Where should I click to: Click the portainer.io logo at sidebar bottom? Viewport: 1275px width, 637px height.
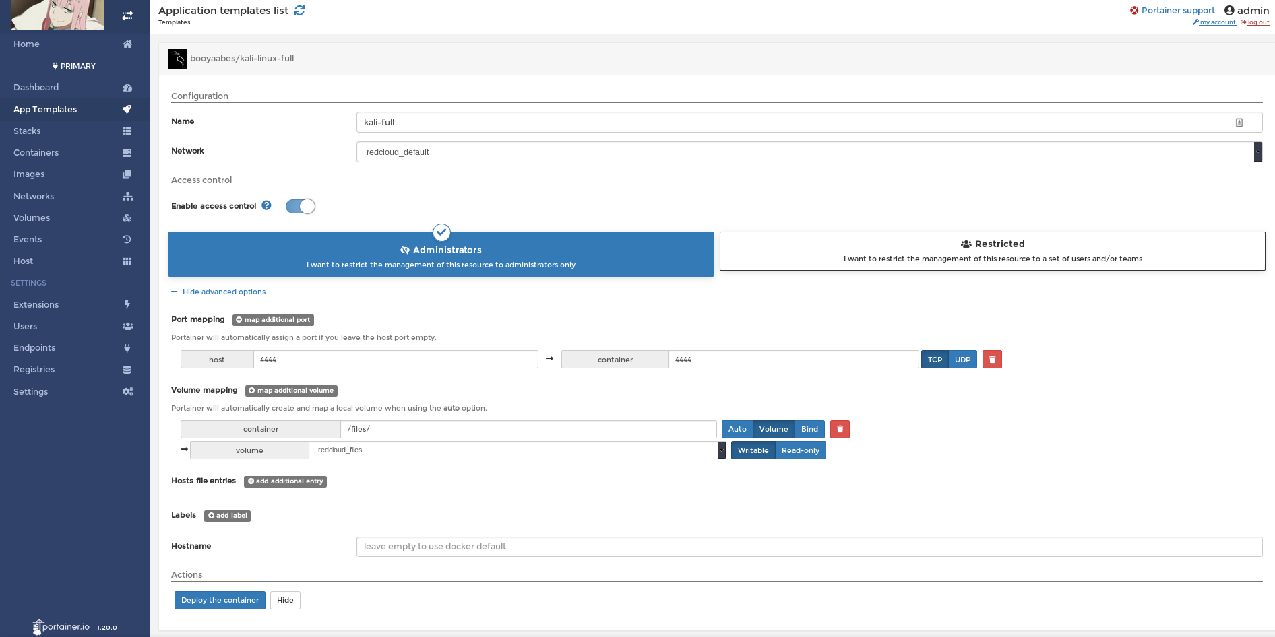tap(61, 627)
